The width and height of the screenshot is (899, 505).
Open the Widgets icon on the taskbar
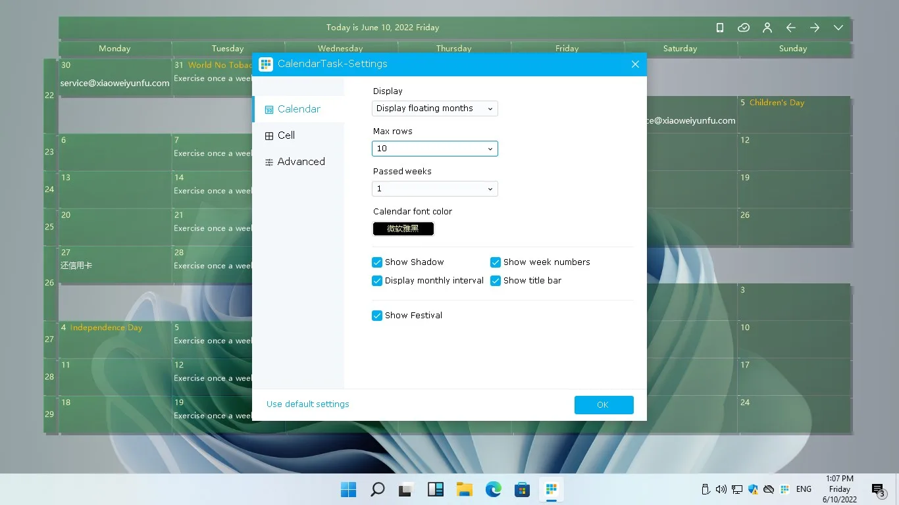pyautogui.click(x=435, y=489)
